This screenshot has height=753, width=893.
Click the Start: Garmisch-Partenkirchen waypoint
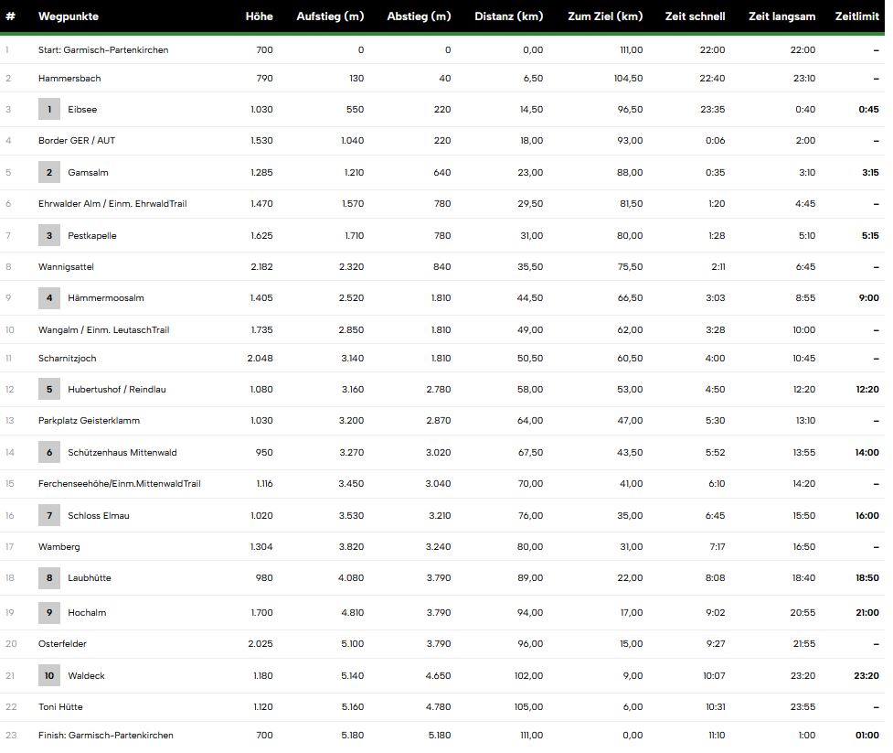tap(103, 50)
